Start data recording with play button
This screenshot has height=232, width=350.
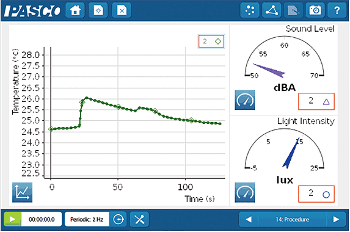click(x=12, y=219)
